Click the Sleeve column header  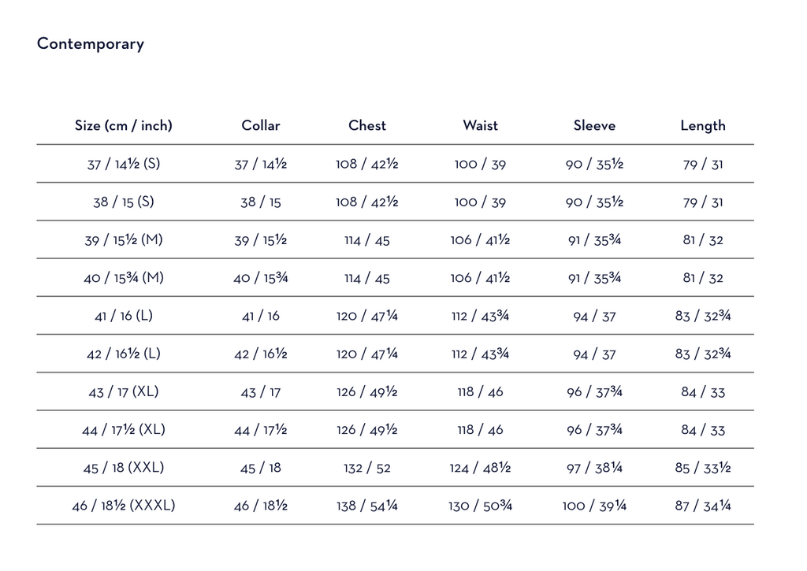point(594,125)
